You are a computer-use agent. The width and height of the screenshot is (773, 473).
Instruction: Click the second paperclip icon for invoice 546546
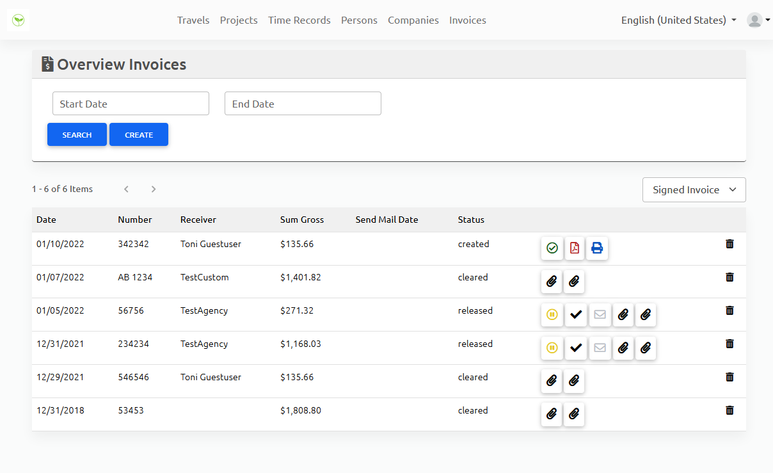tap(575, 381)
